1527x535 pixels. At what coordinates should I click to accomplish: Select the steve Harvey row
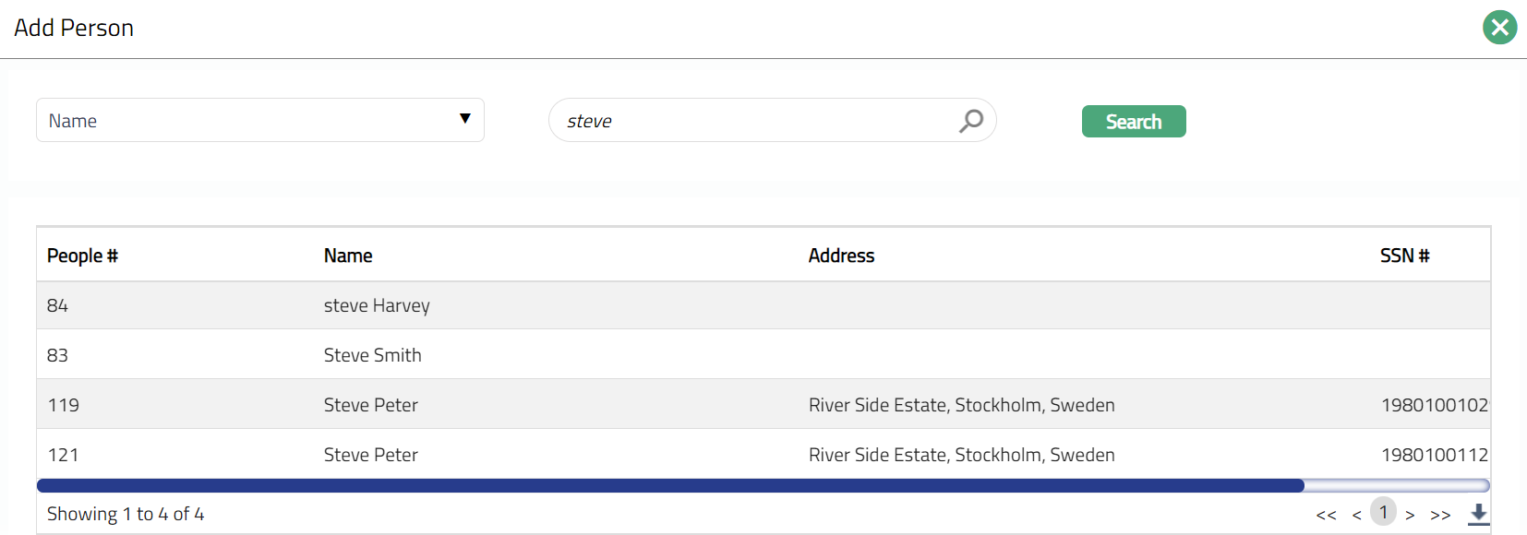point(377,305)
